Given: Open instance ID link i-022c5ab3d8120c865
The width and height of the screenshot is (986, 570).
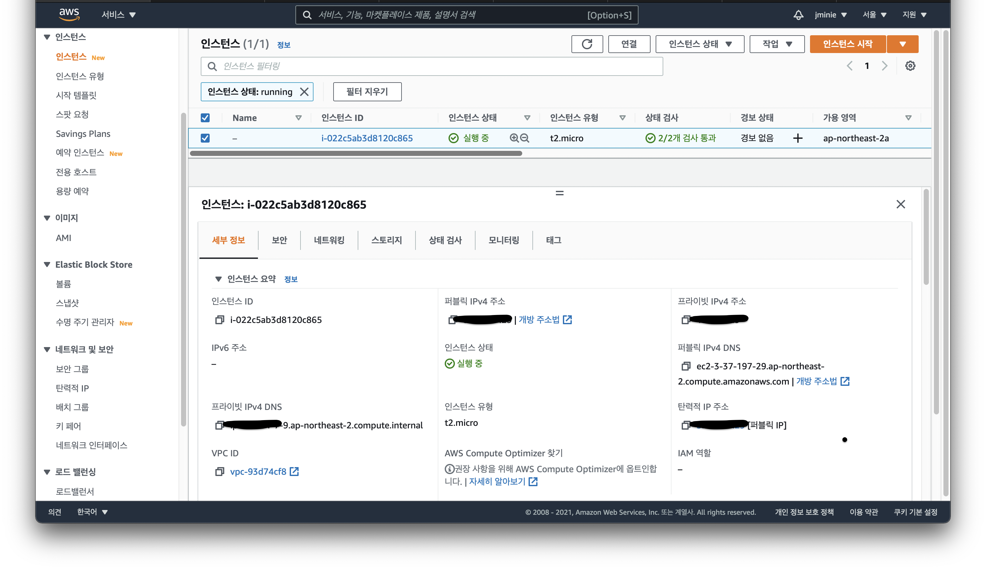Looking at the screenshot, I should (367, 138).
